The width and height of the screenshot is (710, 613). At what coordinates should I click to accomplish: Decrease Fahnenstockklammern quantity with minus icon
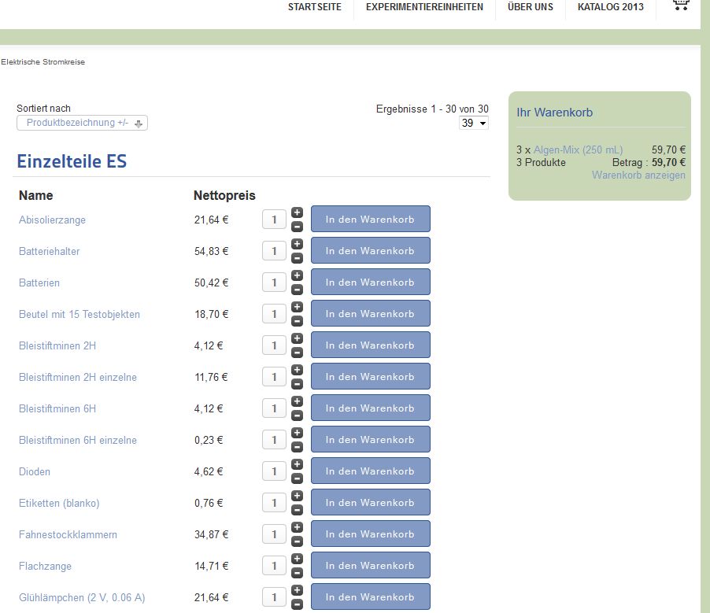[x=297, y=541]
